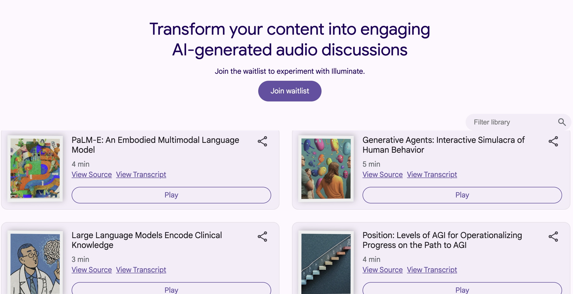The height and width of the screenshot is (294, 573).
Task: Click View Source for Generative Agents paper
Action: tap(382, 174)
